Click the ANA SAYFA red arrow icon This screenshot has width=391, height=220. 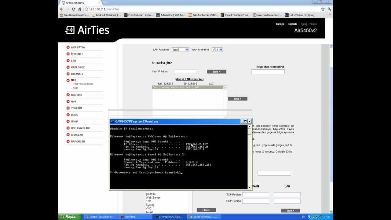[x=68, y=47]
